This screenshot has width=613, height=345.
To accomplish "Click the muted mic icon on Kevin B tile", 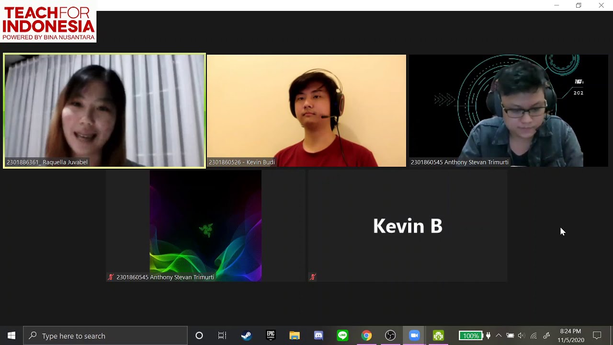I will pyautogui.click(x=313, y=277).
